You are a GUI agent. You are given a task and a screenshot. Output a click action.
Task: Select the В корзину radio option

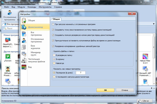click(54, 59)
